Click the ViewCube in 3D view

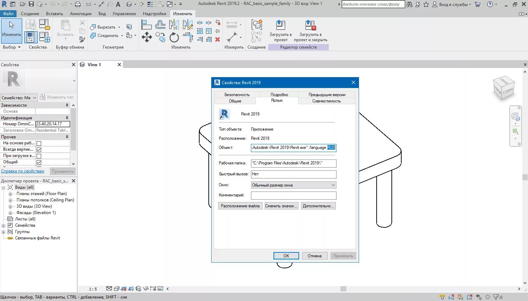pos(504,88)
